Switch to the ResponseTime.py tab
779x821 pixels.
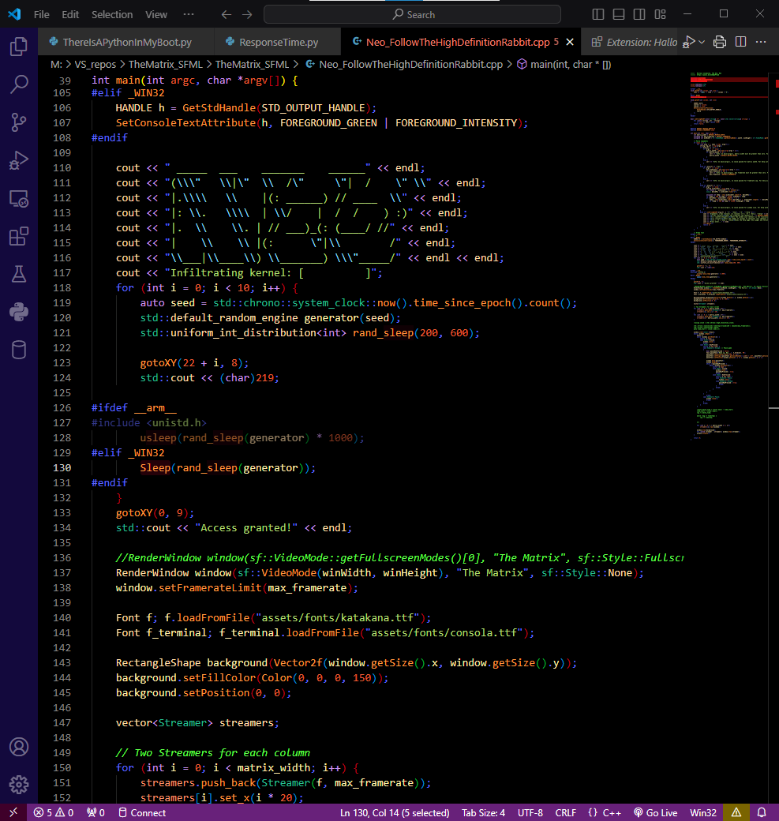pos(278,42)
